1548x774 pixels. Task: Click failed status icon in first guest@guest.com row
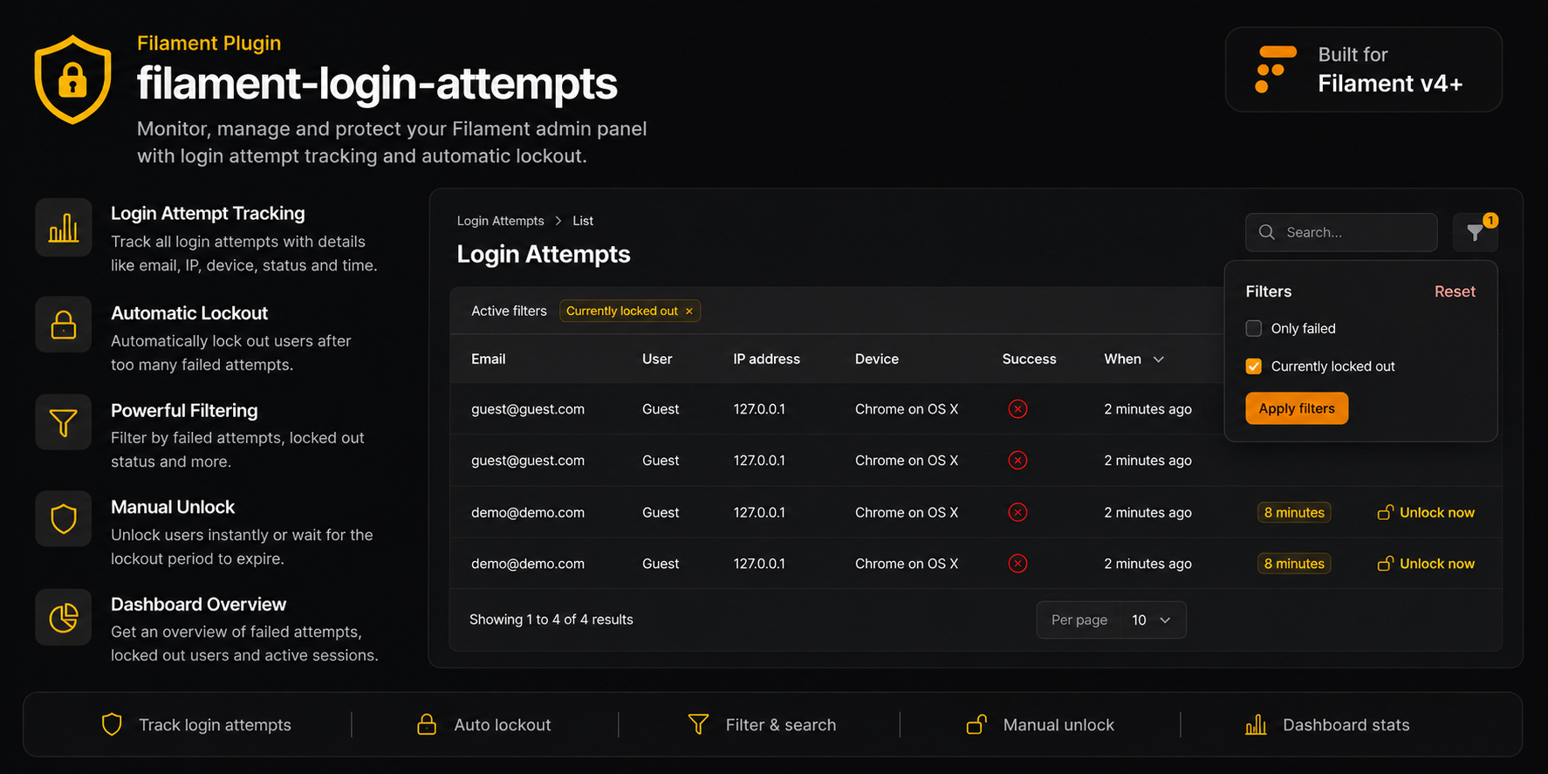pyautogui.click(x=1017, y=409)
